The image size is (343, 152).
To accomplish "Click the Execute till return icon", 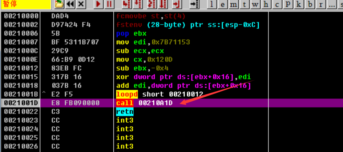I will [177, 4].
